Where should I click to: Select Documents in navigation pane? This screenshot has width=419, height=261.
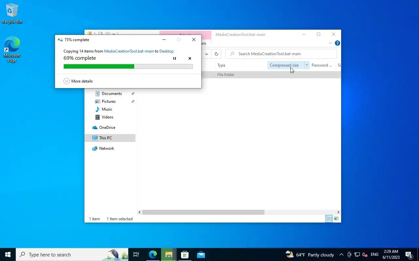[112, 94]
